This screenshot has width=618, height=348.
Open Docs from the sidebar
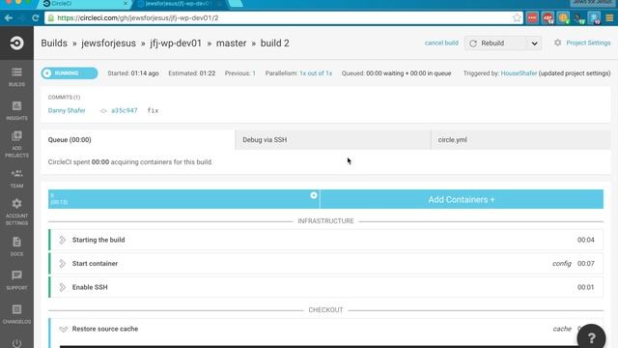pyautogui.click(x=16, y=246)
